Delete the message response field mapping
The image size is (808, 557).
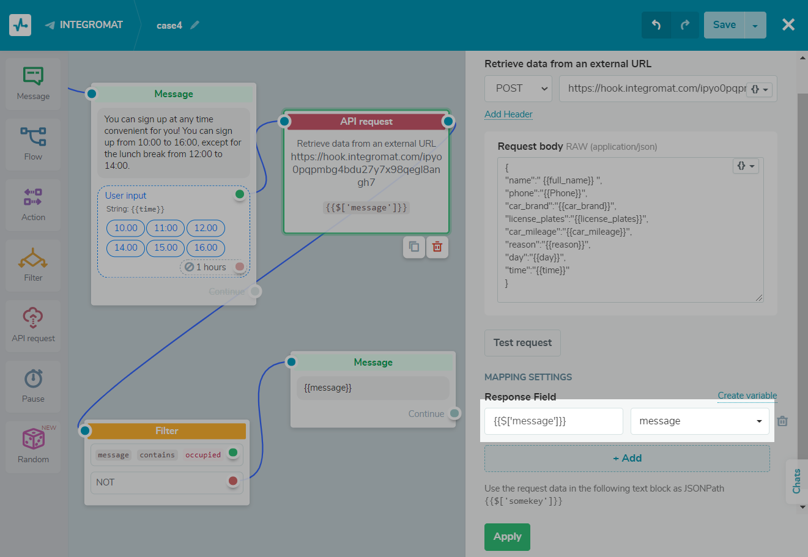coord(782,421)
